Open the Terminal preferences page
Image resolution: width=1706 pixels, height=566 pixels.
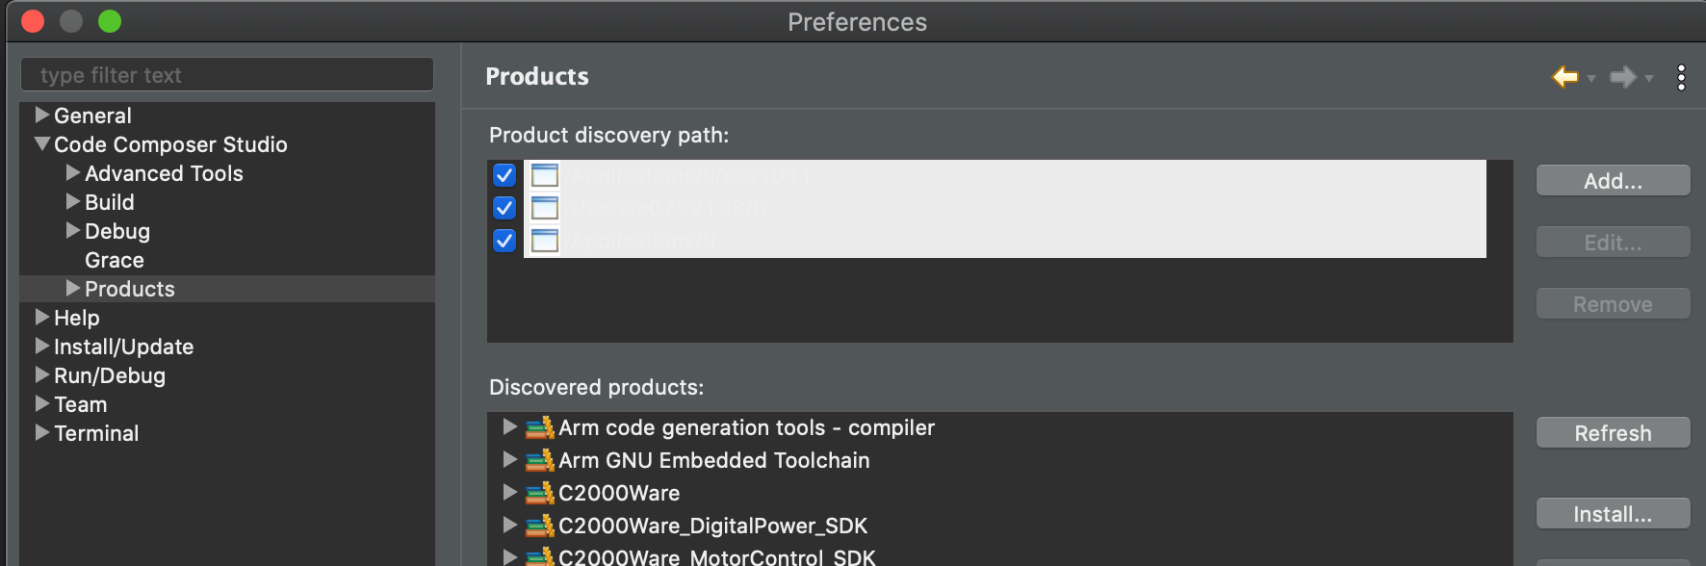point(96,433)
